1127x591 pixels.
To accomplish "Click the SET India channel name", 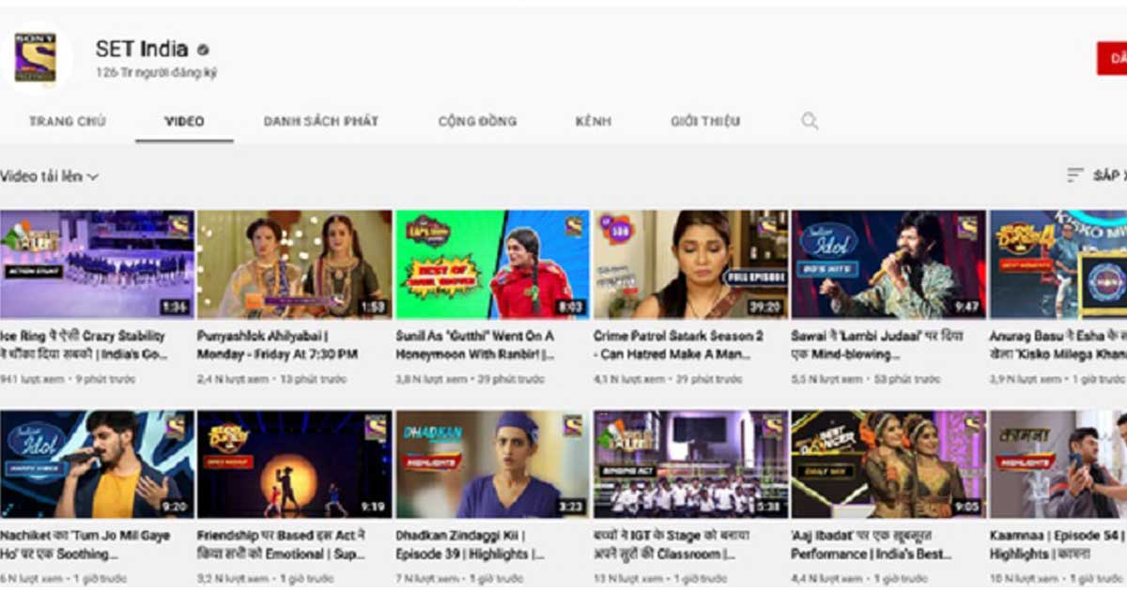I will tap(142, 49).
